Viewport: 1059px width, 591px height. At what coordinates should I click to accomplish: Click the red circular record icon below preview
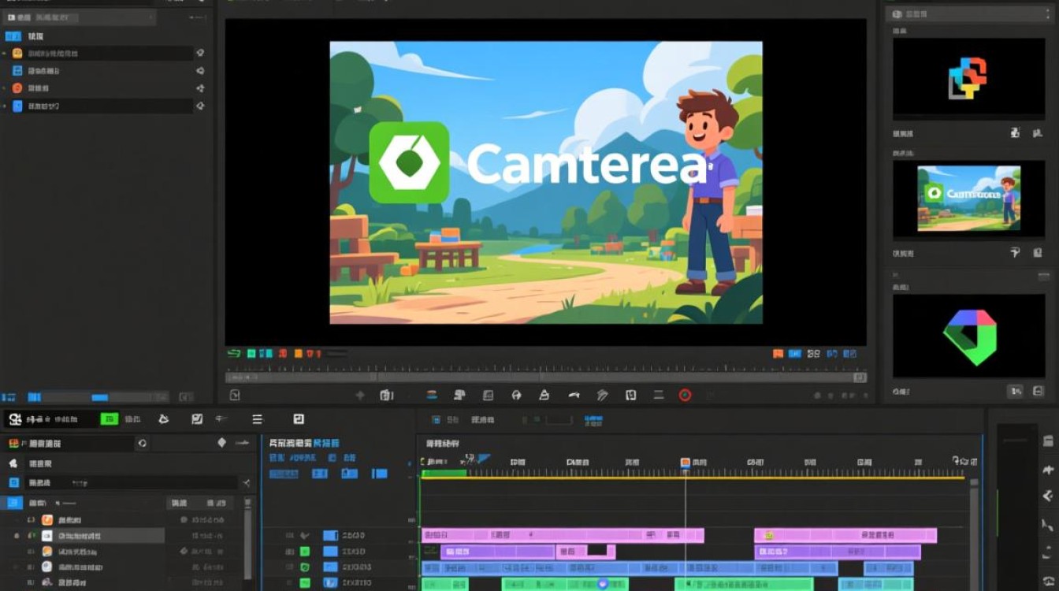pyautogui.click(x=685, y=396)
